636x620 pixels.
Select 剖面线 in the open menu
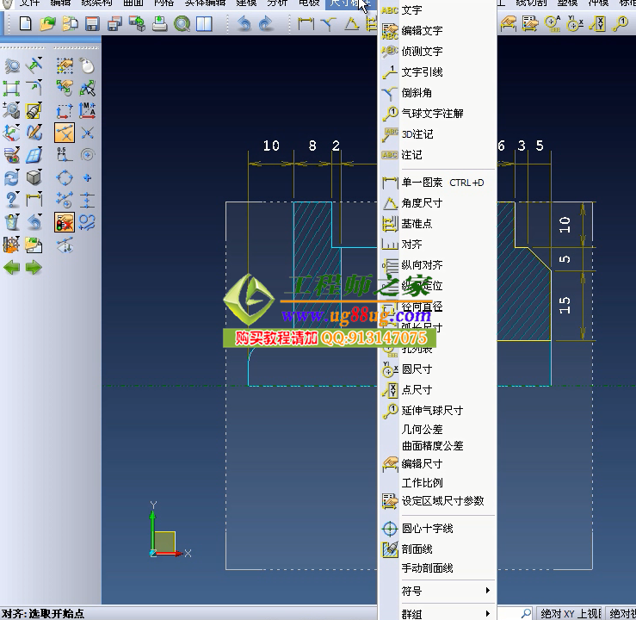click(x=417, y=549)
